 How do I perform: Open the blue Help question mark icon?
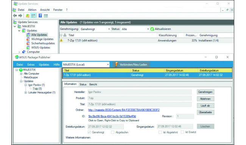[40, 15]
